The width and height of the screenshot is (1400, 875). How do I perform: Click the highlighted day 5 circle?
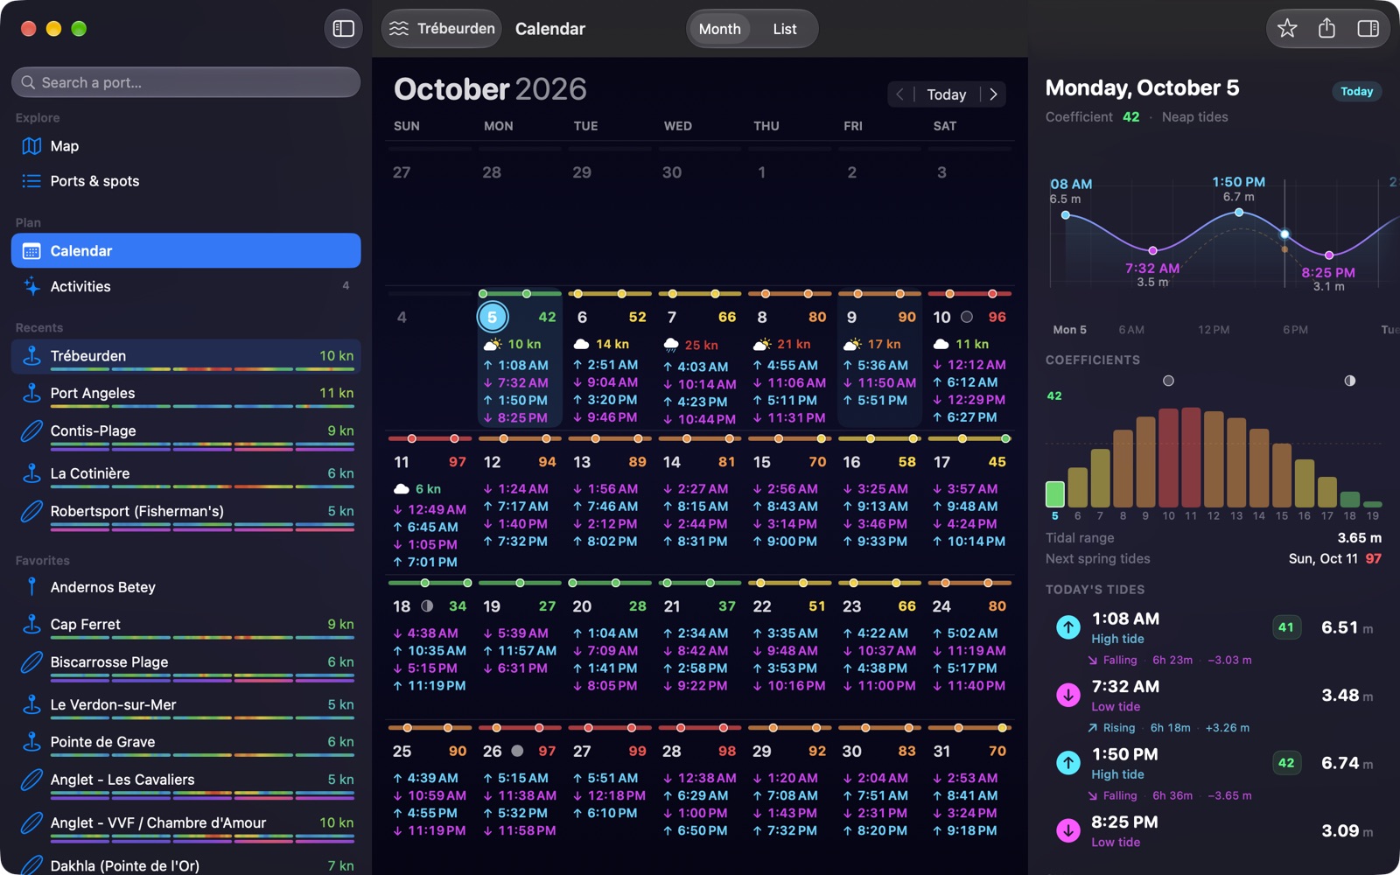[493, 317]
